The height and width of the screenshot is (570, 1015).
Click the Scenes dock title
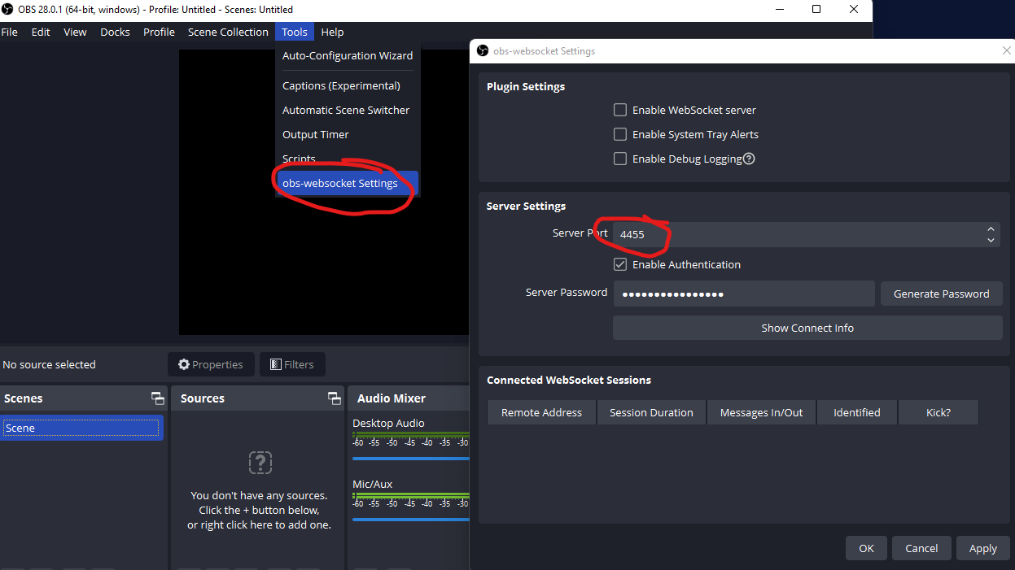23,398
